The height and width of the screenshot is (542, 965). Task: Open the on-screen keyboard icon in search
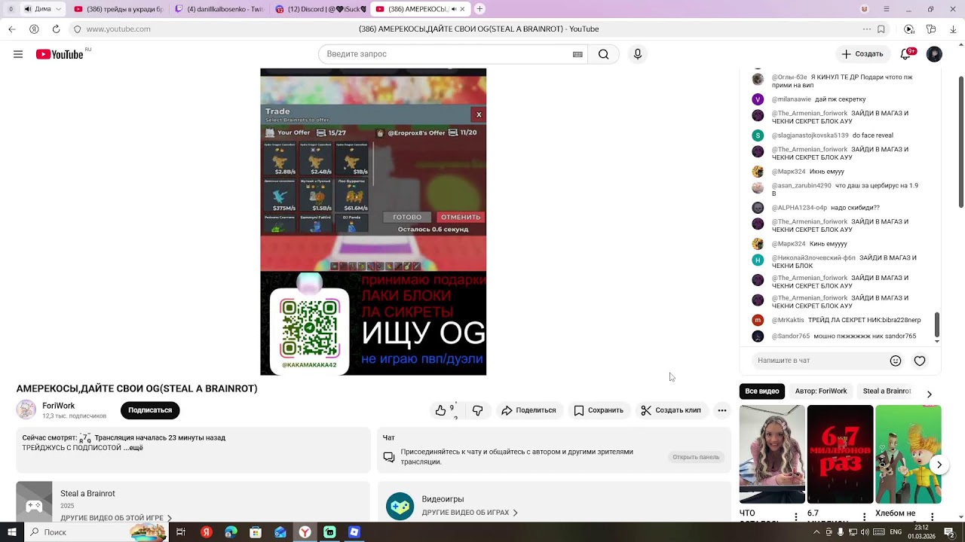(577, 54)
